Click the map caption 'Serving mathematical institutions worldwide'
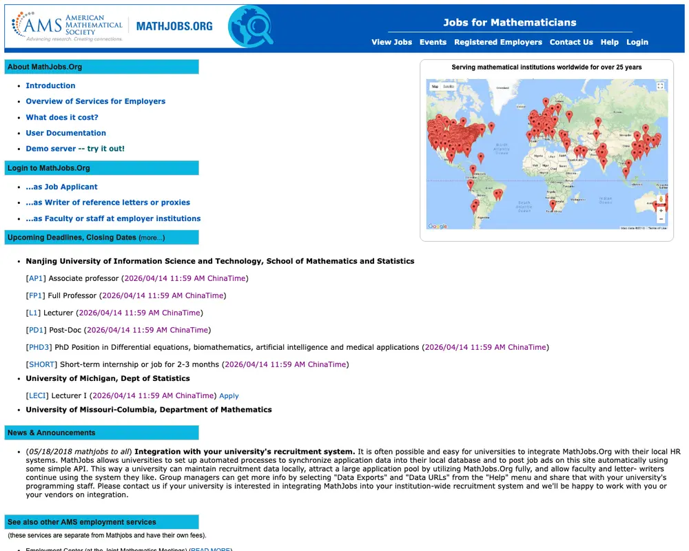Screen dimensions: 689x551 [x=546, y=67]
